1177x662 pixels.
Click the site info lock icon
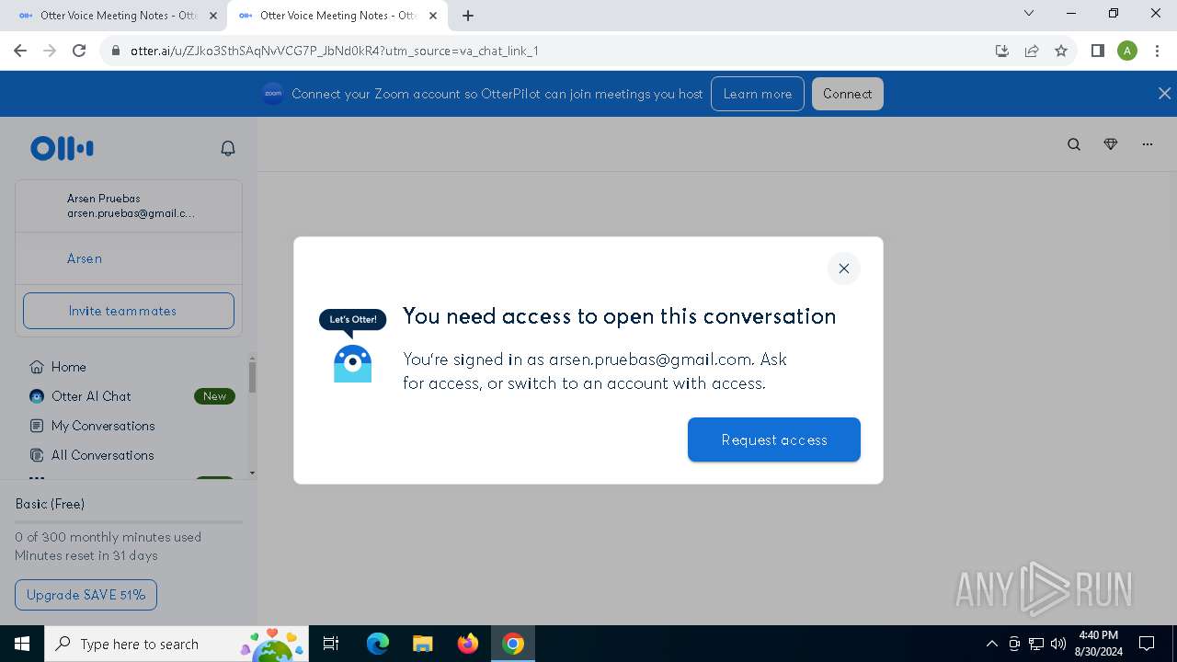[x=116, y=51]
